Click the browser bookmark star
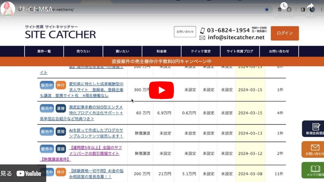Viewport: 324px width, 182px height. 267,9
